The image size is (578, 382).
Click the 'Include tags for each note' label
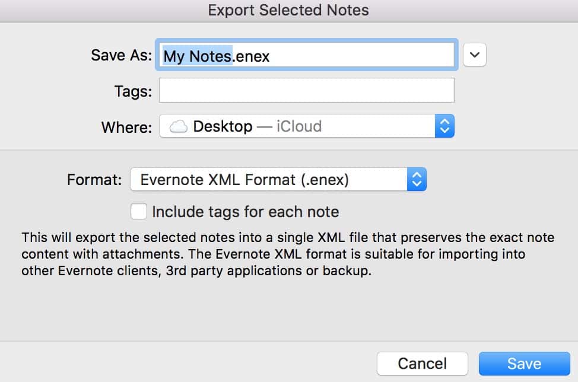246,212
